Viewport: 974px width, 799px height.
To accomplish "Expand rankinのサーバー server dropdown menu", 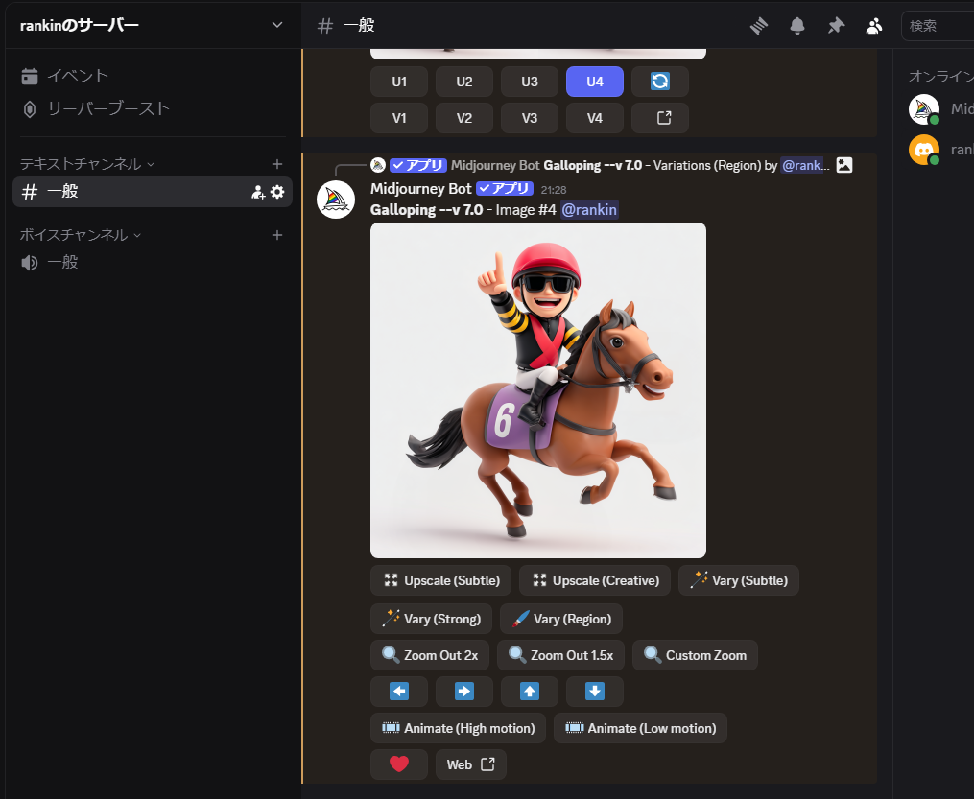I will click(277, 25).
